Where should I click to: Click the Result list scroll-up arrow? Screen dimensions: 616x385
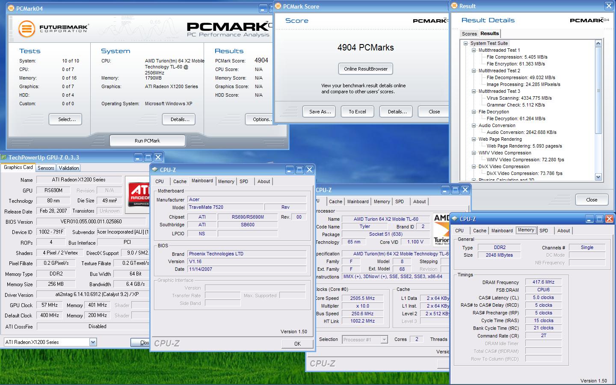coord(598,43)
